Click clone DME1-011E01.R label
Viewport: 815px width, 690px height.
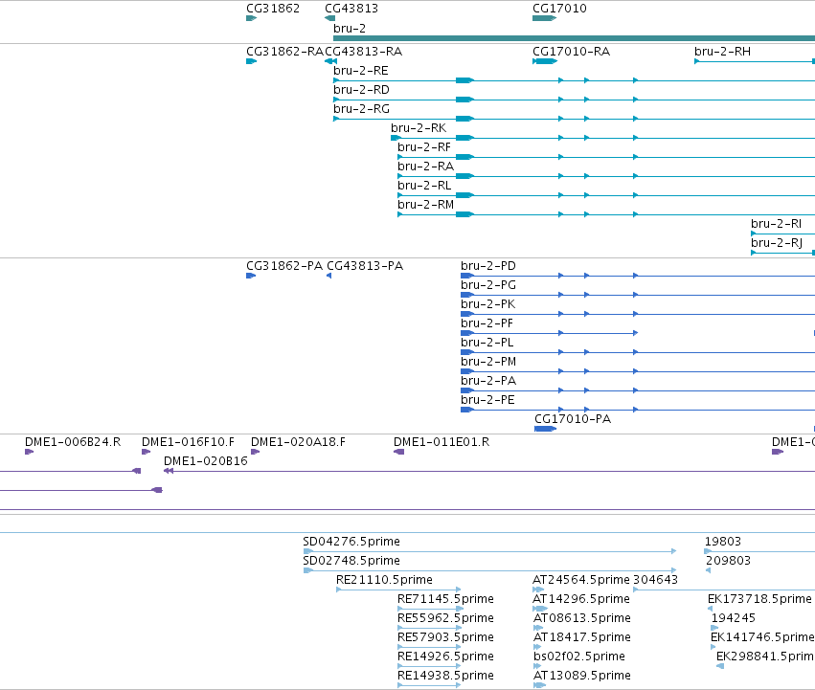[x=441, y=442]
